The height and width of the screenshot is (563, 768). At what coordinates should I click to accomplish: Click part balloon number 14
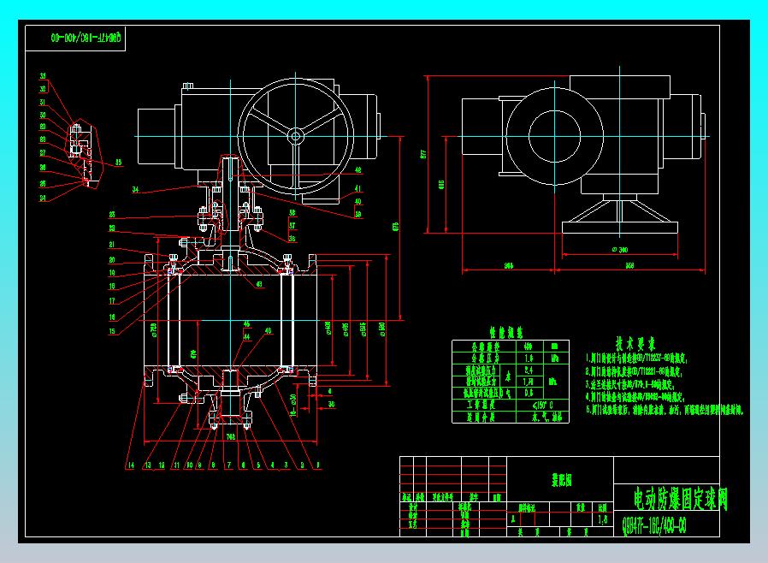point(131,465)
